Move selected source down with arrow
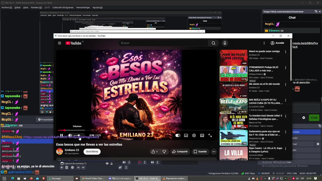 [x=83, y=168]
